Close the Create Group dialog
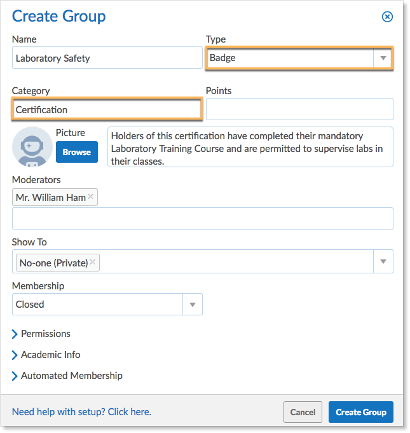The width and height of the screenshot is (410, 433). point(387,17)
